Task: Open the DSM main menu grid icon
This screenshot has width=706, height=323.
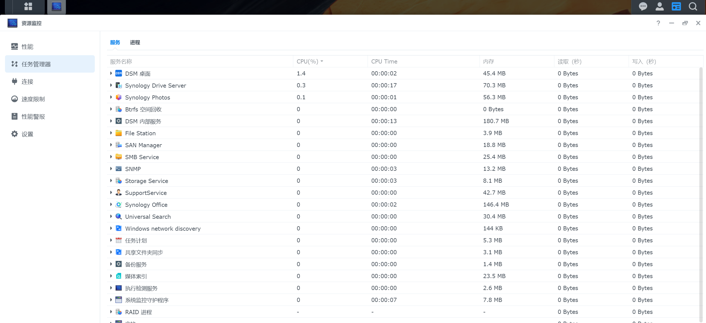Action: tap(28, 6)
